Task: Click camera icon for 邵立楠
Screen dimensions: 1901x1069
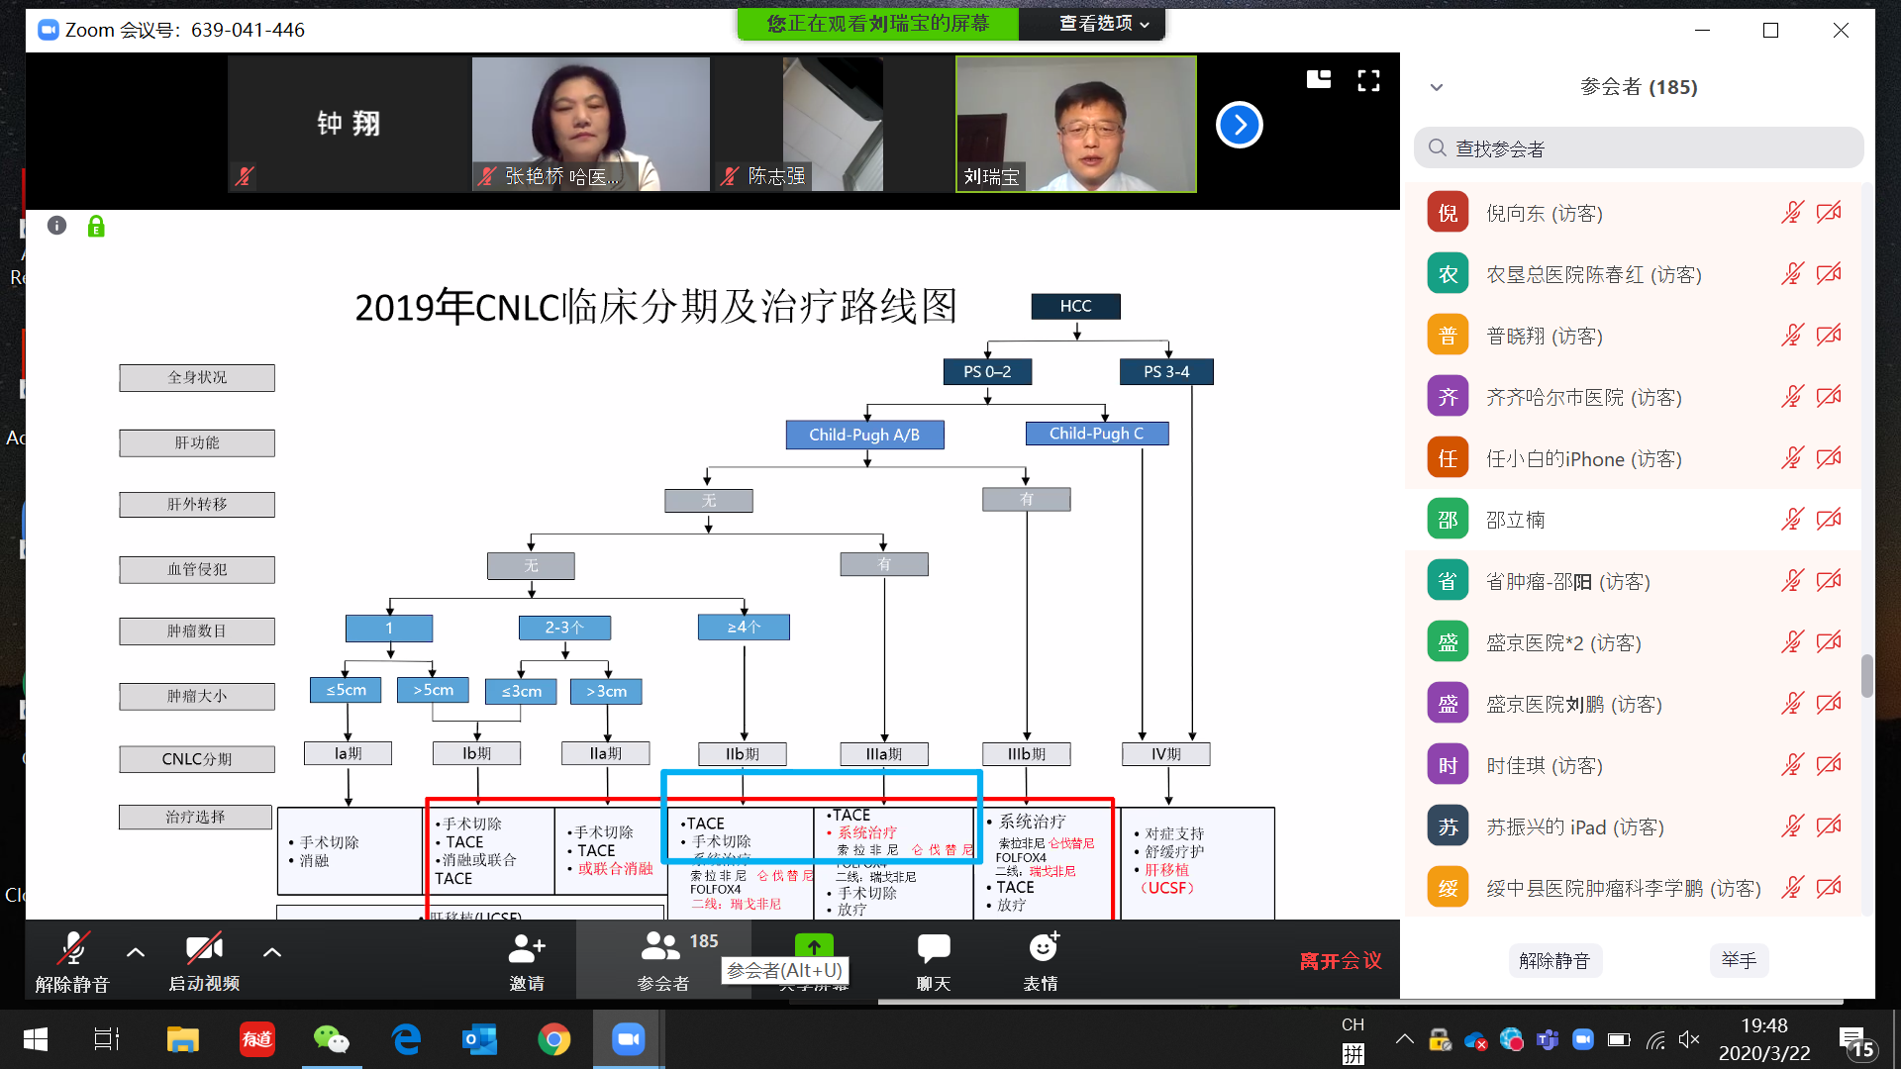Action: click(1829, 520)
